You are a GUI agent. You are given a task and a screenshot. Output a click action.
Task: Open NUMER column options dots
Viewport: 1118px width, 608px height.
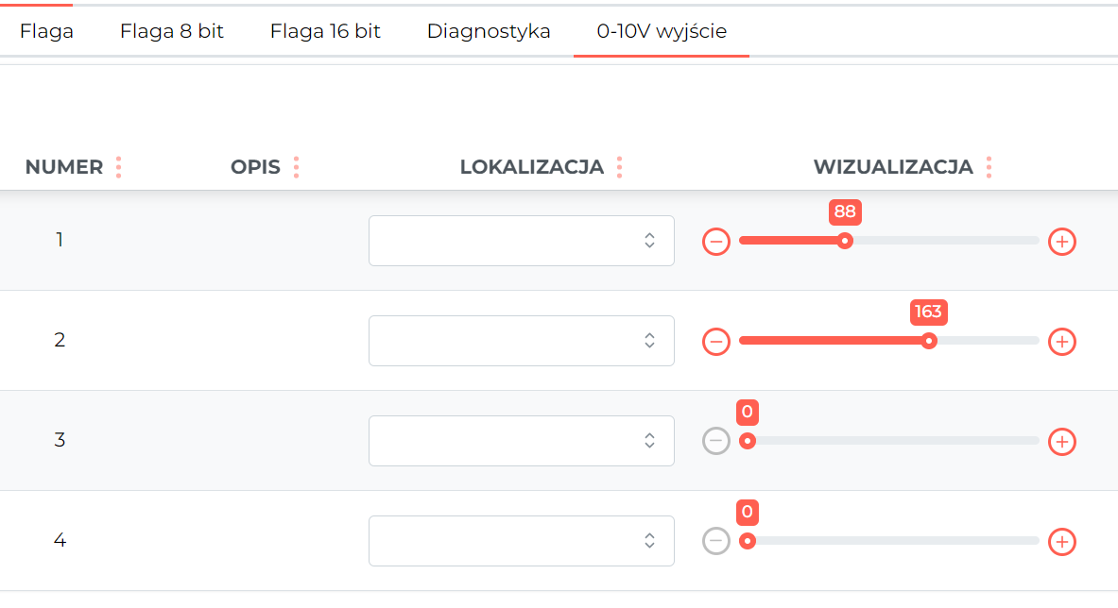118,167
